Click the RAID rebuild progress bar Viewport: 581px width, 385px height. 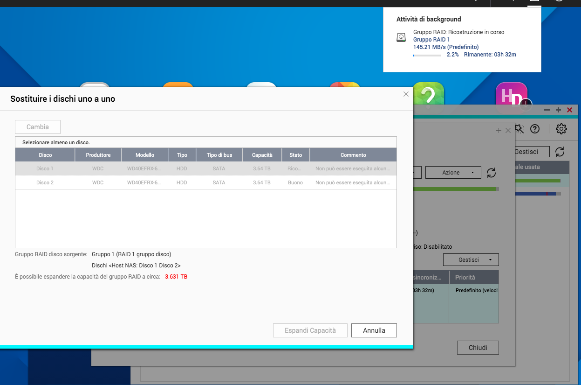point(427,55)
